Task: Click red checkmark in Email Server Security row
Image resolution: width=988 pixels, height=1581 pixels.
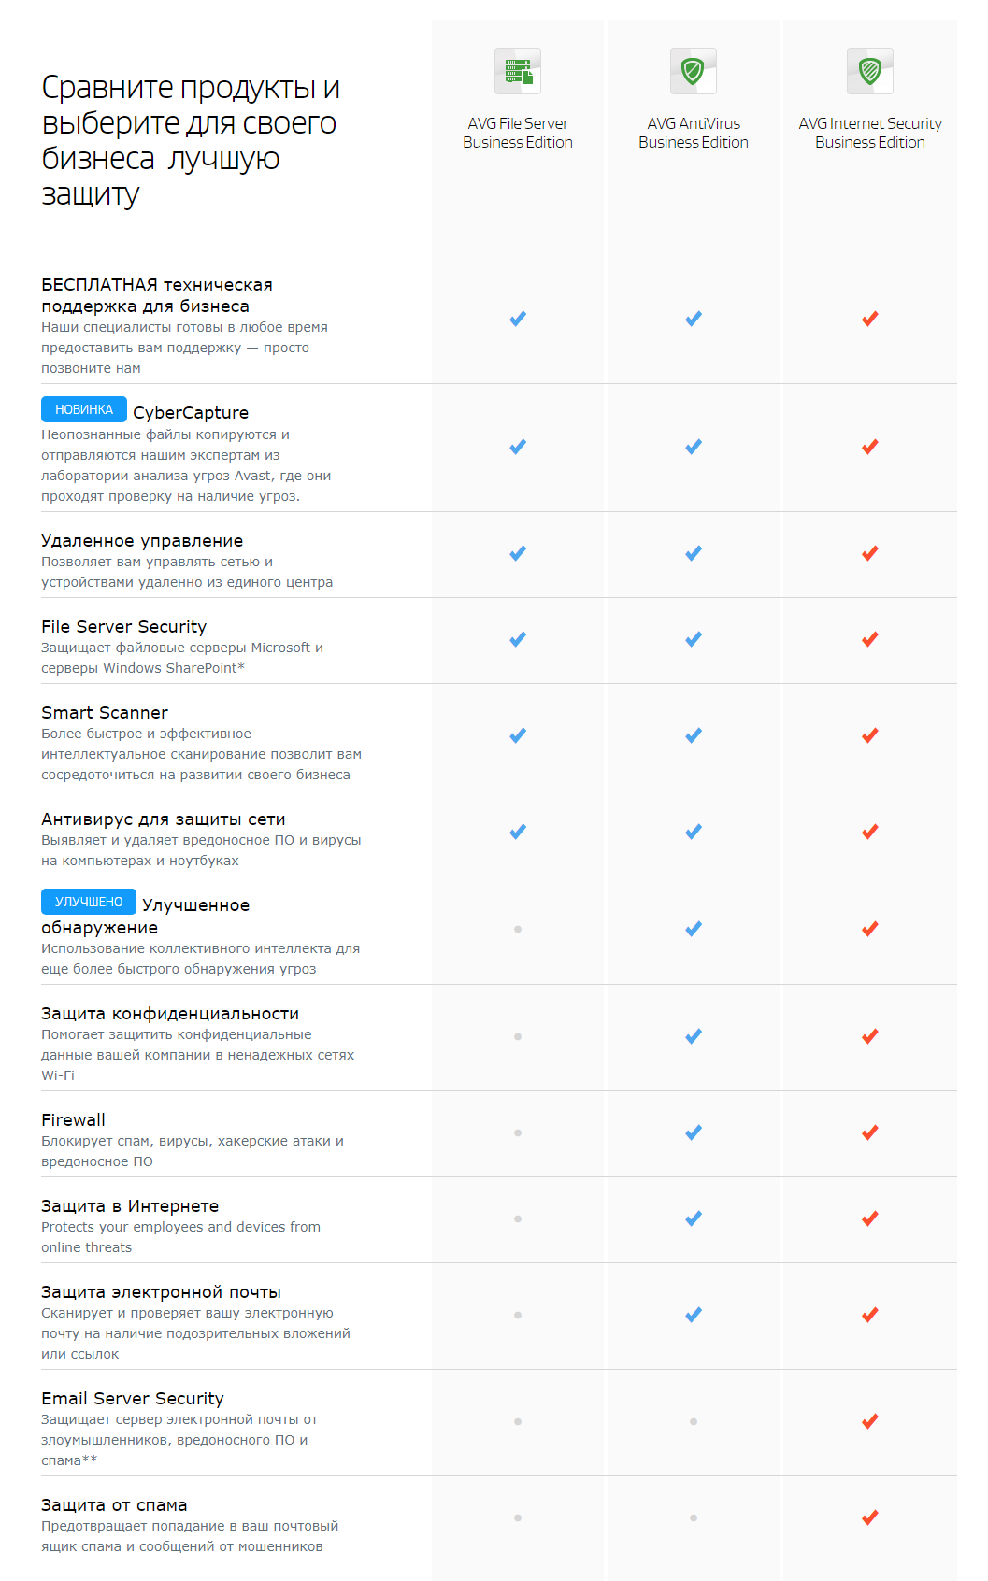Action: 869,1421
